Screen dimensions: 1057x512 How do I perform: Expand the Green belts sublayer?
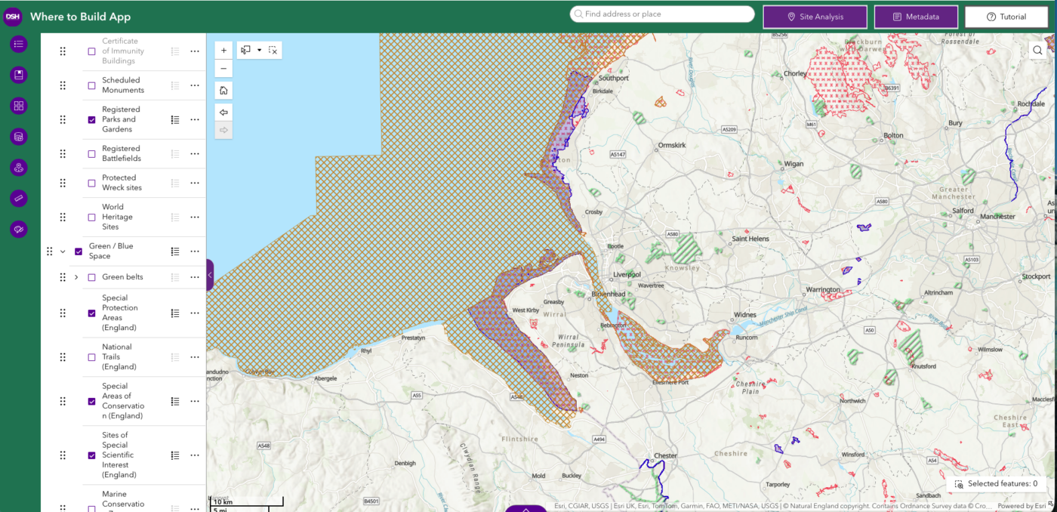pyautogui.click(x=76, y=277)
